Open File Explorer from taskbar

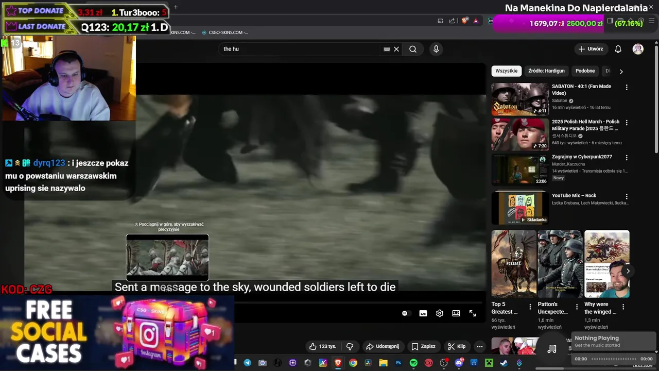pyautogui.click(x=383, y=363)
